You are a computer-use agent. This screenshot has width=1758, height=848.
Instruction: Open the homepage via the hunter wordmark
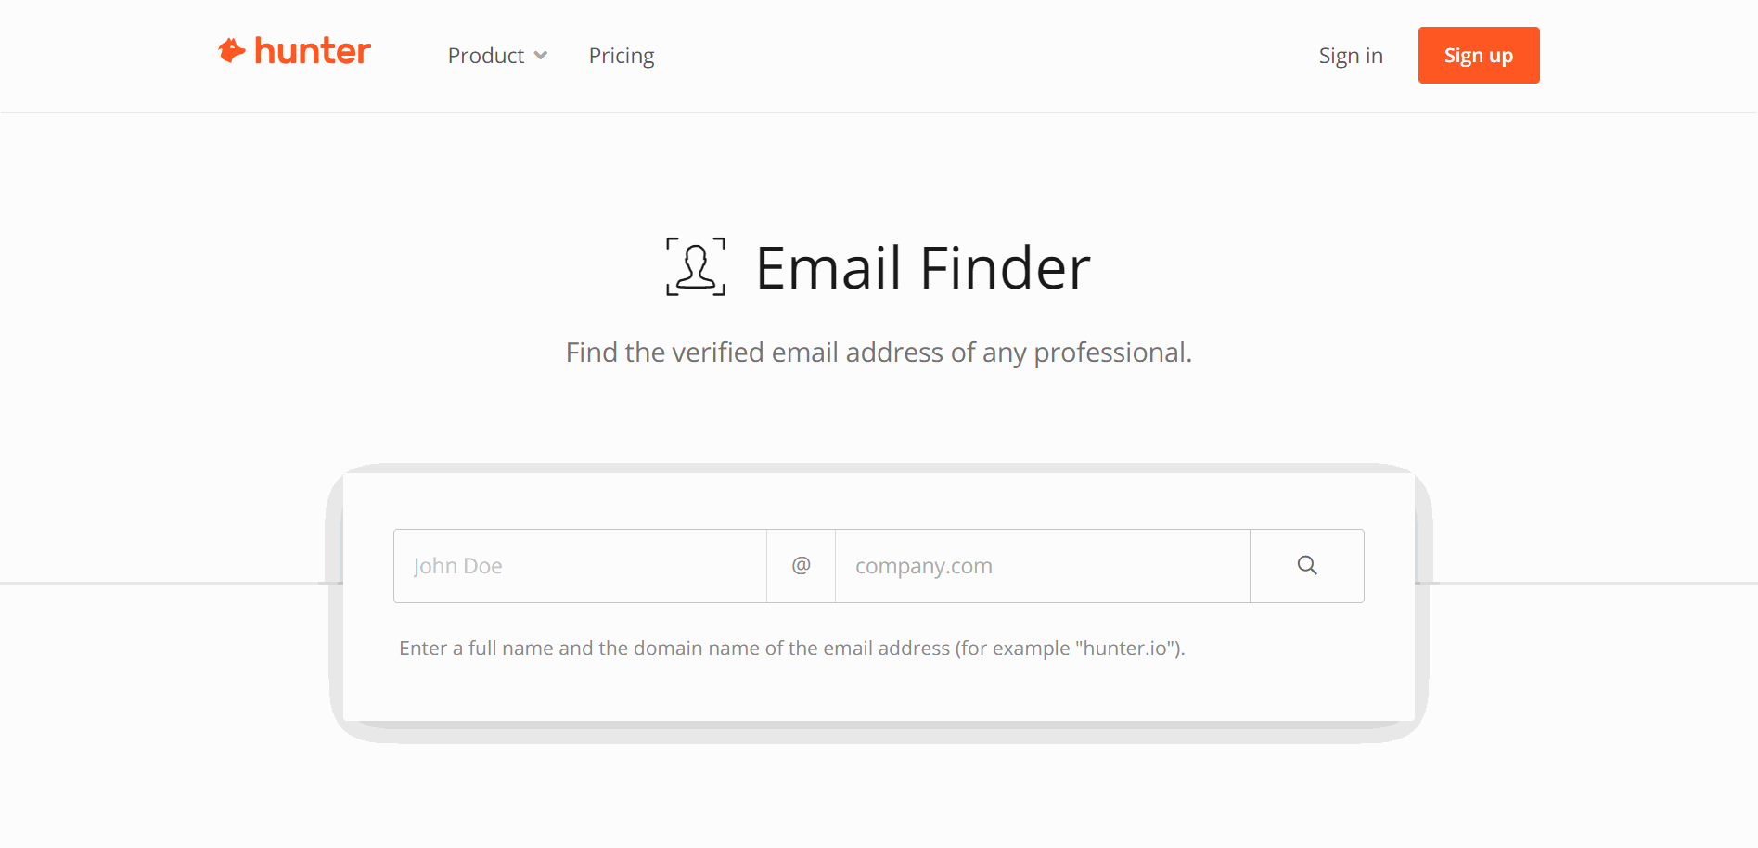(x=311, y=51)
